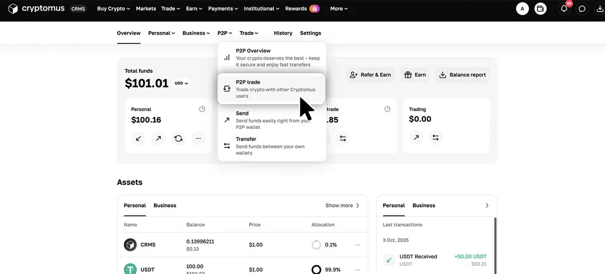Screen dimensions: 605x274
Task: Expand Trade menu in top bar
Action: pyautogui.click(x=170, y=9)
